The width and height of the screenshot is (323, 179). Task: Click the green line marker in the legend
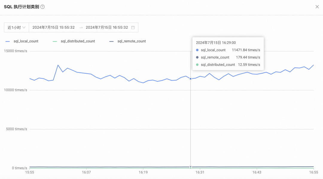[54, 41]
